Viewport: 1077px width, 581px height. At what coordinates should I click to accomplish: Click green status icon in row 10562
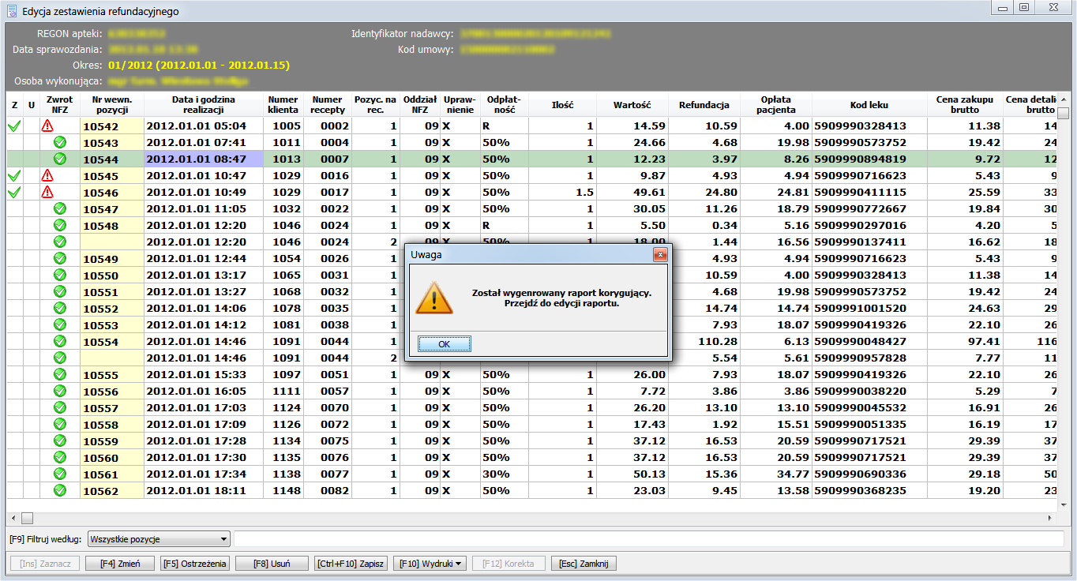click(x=60, y=490)
